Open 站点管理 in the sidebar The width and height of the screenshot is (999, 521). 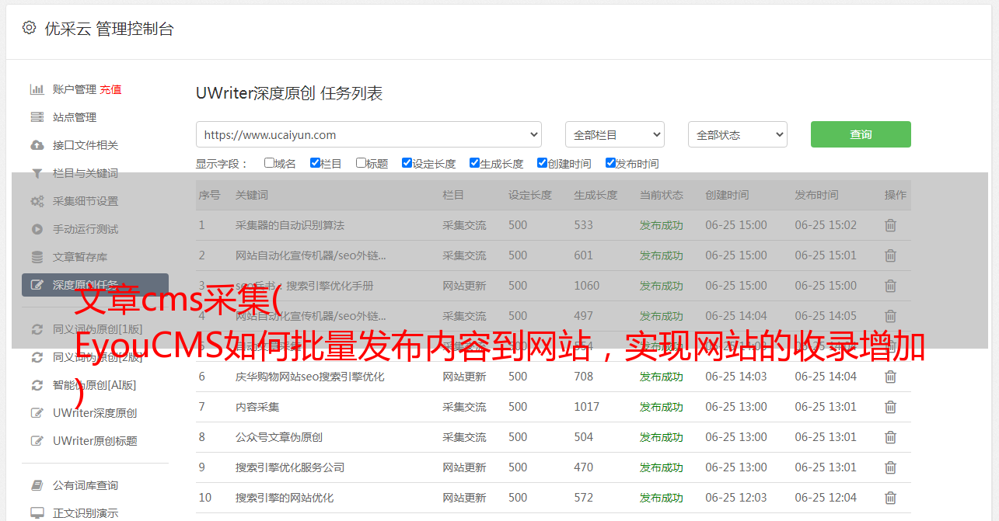click(75, 117)
